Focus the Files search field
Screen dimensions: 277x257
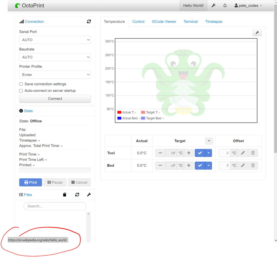tap(55, 206)
